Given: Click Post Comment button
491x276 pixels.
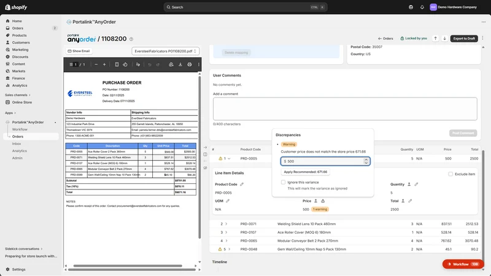Looking at the screenshot, I should [463, 133].
